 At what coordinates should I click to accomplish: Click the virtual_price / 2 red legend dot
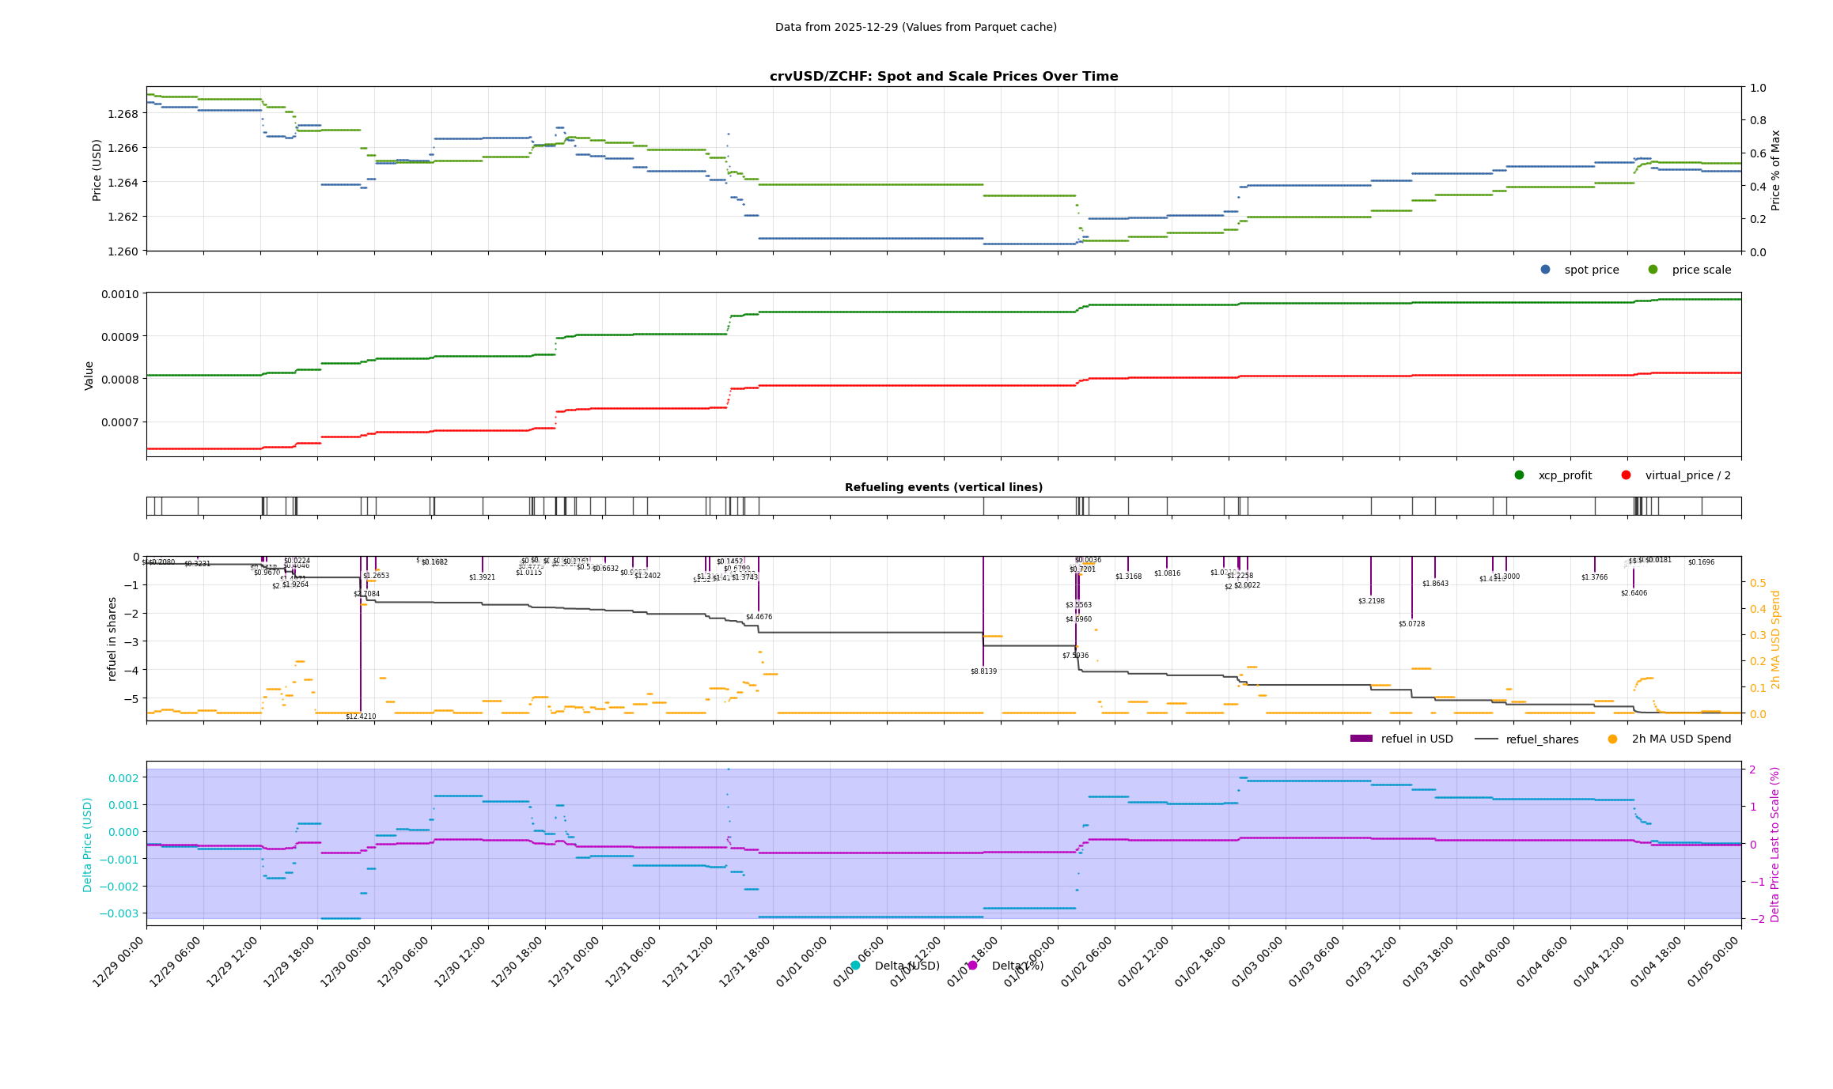click(x=1626, y=475)
